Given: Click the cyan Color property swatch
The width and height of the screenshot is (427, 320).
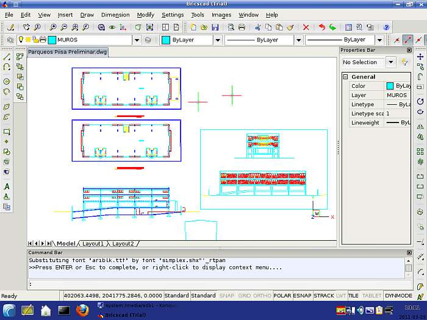Looking at the screenshot, I should (x=390, y=86).
